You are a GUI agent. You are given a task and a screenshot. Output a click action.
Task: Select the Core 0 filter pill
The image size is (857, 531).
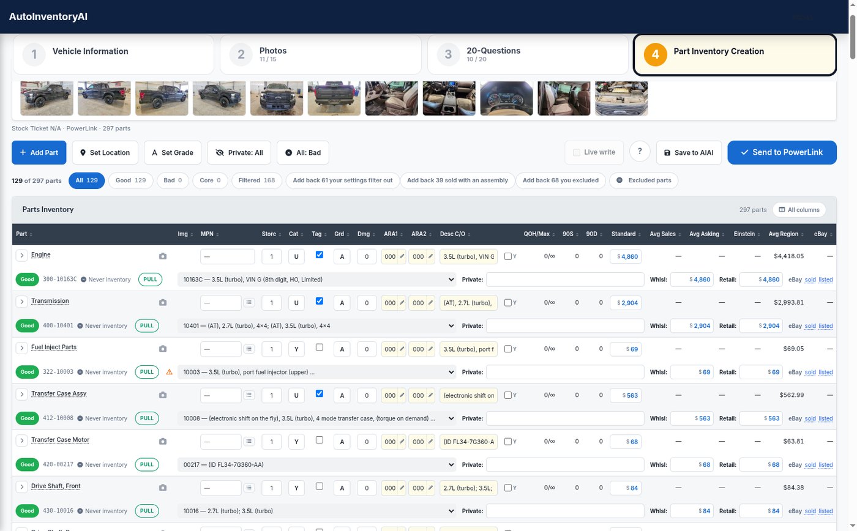[210, 180]
